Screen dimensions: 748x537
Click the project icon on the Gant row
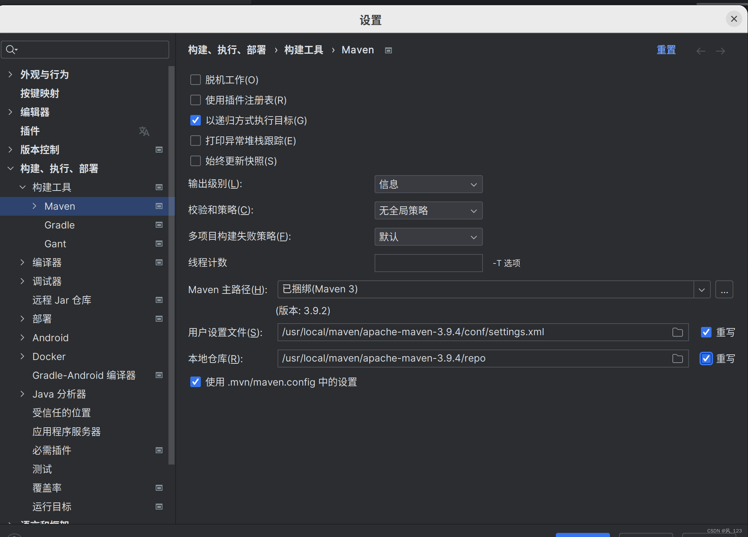159,244
